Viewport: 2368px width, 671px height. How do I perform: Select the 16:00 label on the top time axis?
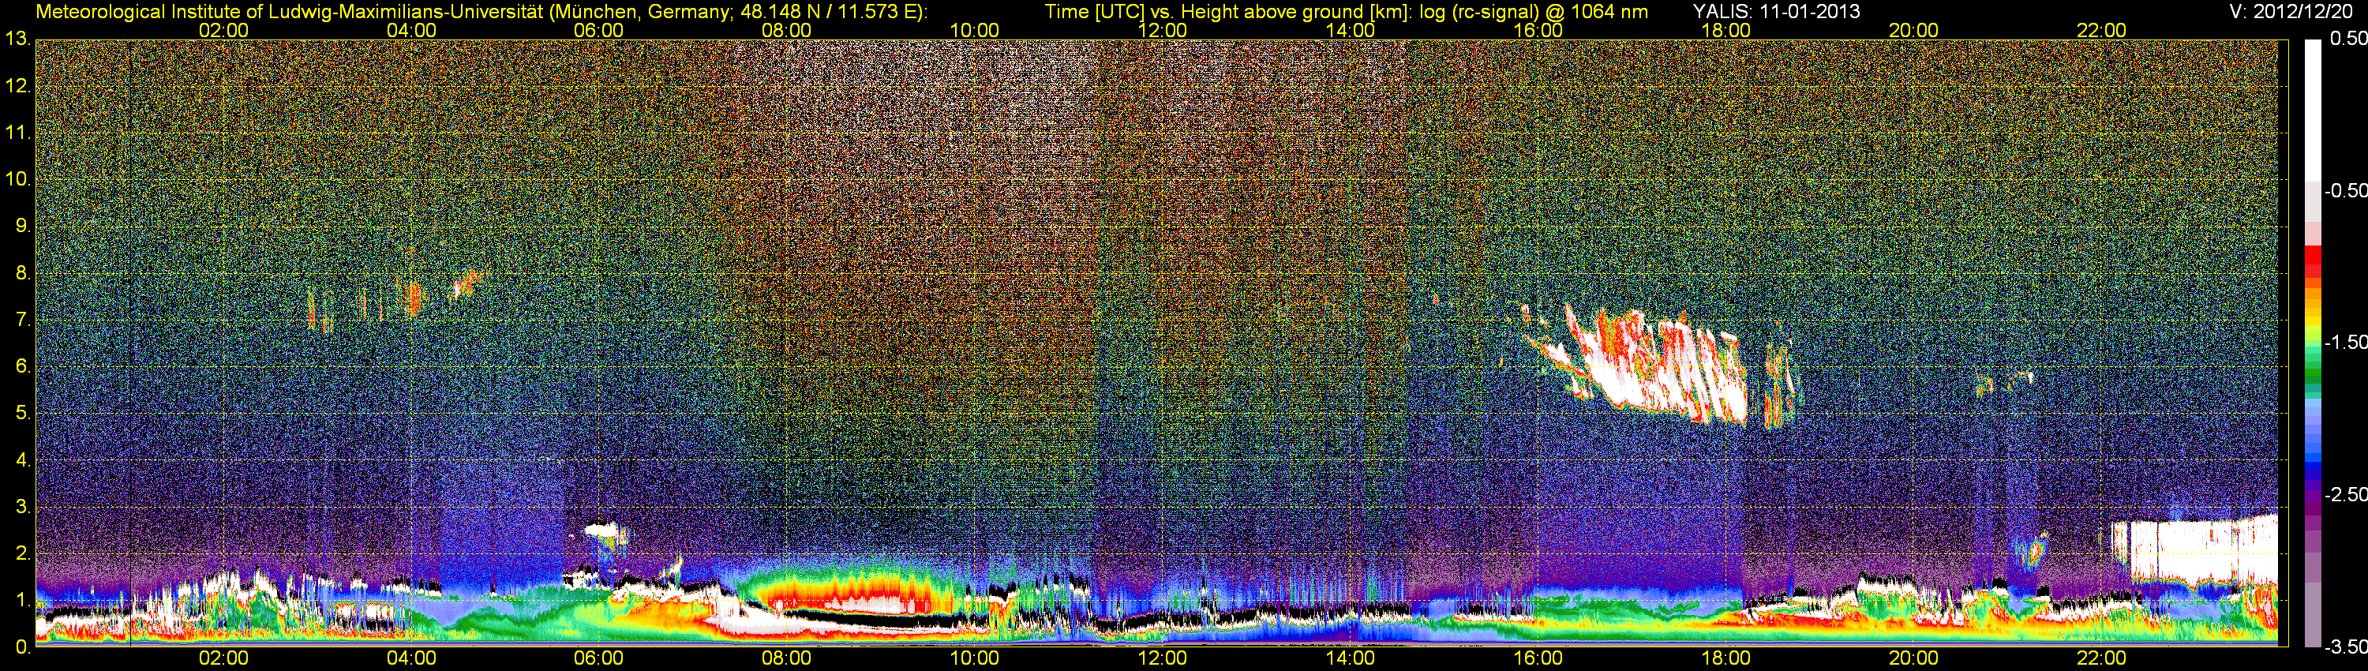tap(1538, 30)
